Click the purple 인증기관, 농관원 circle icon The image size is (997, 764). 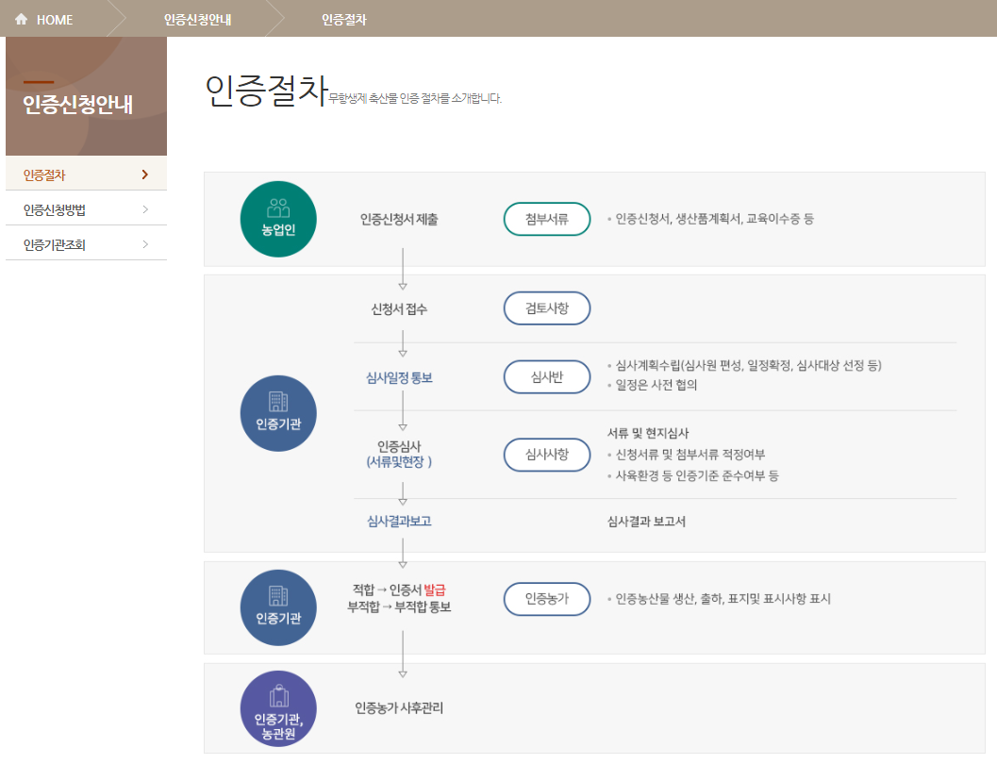(x=278, y=708)
